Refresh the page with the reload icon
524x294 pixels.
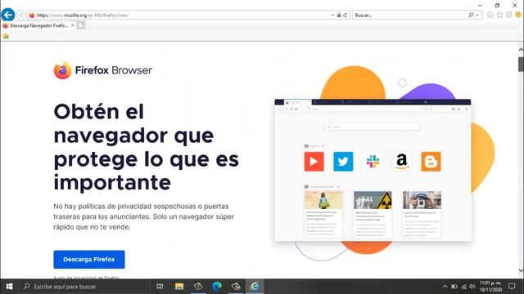tap(346, 15)
